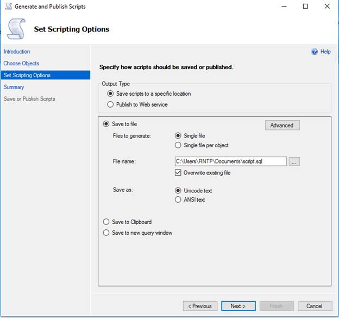Go to the Introduction step
The width and height of the screenshot is (339, 318).
click(x=17, y=52)
